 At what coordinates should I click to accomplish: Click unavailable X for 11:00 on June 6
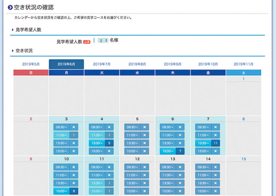click(180, 135)
